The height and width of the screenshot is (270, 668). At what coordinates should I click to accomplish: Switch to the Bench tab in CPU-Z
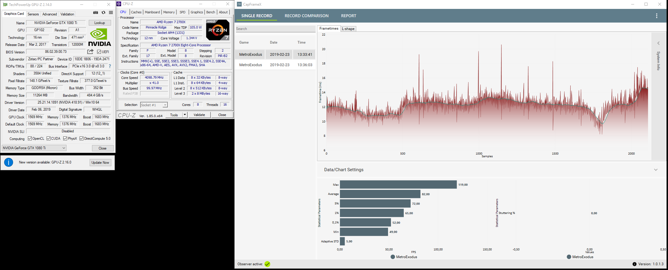pyautogui.click(x=211, y=12)
